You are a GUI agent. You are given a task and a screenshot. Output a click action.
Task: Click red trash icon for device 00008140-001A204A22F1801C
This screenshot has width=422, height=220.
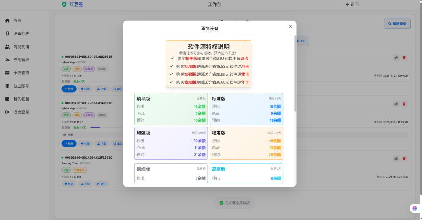(404, 159)
